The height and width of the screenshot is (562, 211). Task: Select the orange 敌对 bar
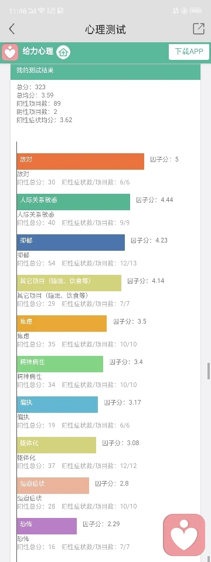point(80,161)
